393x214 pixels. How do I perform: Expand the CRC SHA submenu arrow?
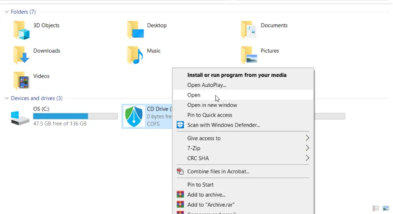pyautogui.click(x=307, y=158)
